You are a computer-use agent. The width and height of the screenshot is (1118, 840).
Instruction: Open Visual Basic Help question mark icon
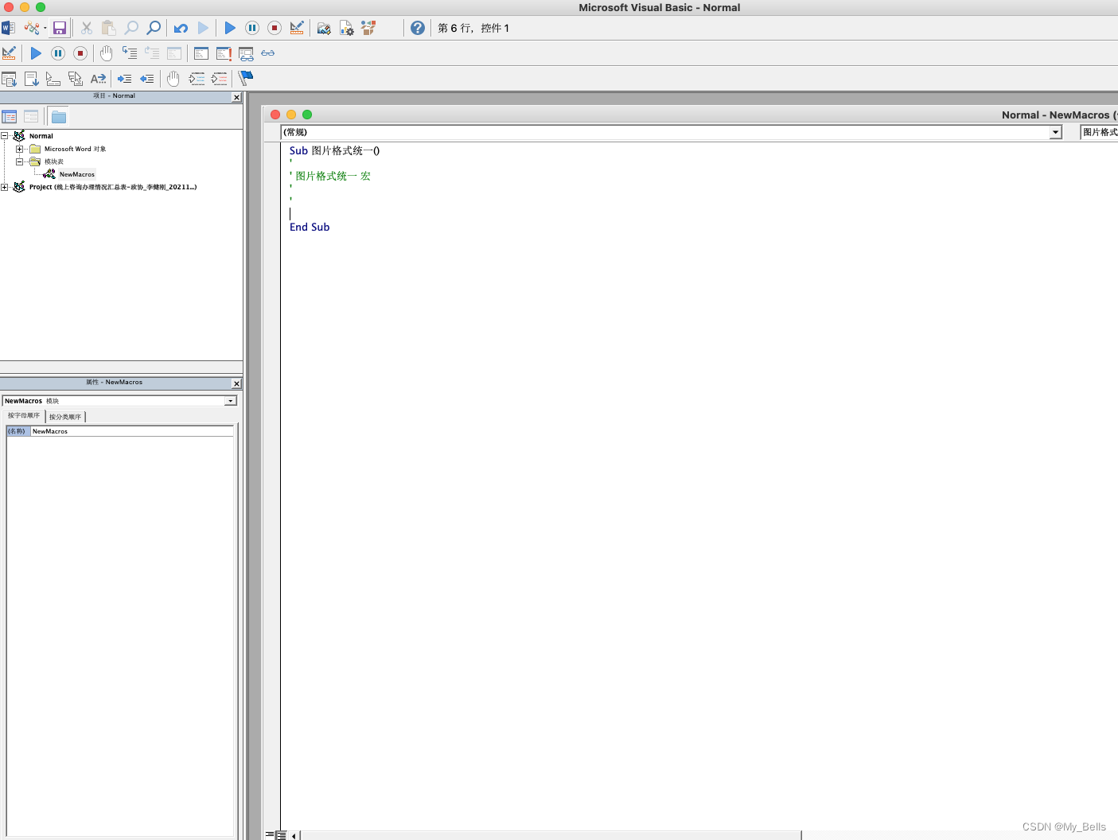click(418, 28)
